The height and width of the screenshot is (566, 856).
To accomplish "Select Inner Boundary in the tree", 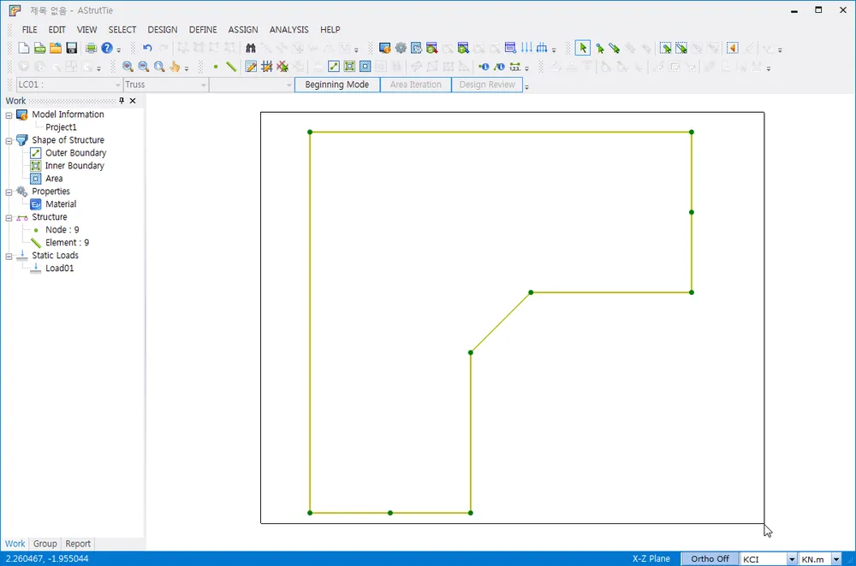I will [74, 166].
